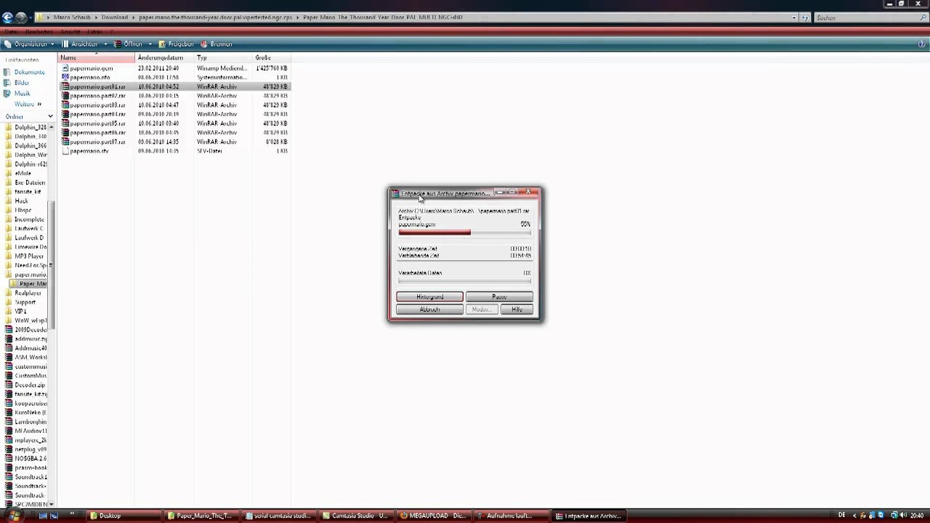Click the Marco Schaub breadcrumb in address bar
The height and width of the screenshot is (523, 930).
70,17
